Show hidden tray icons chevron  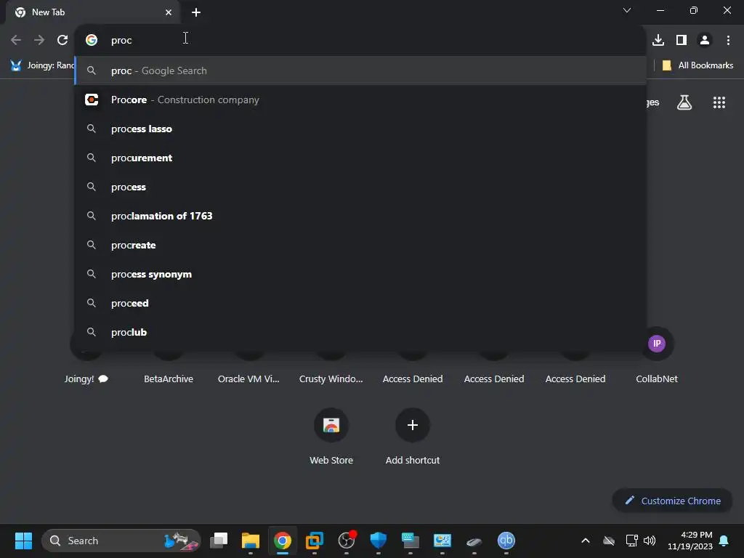click(x=586, y=541)
